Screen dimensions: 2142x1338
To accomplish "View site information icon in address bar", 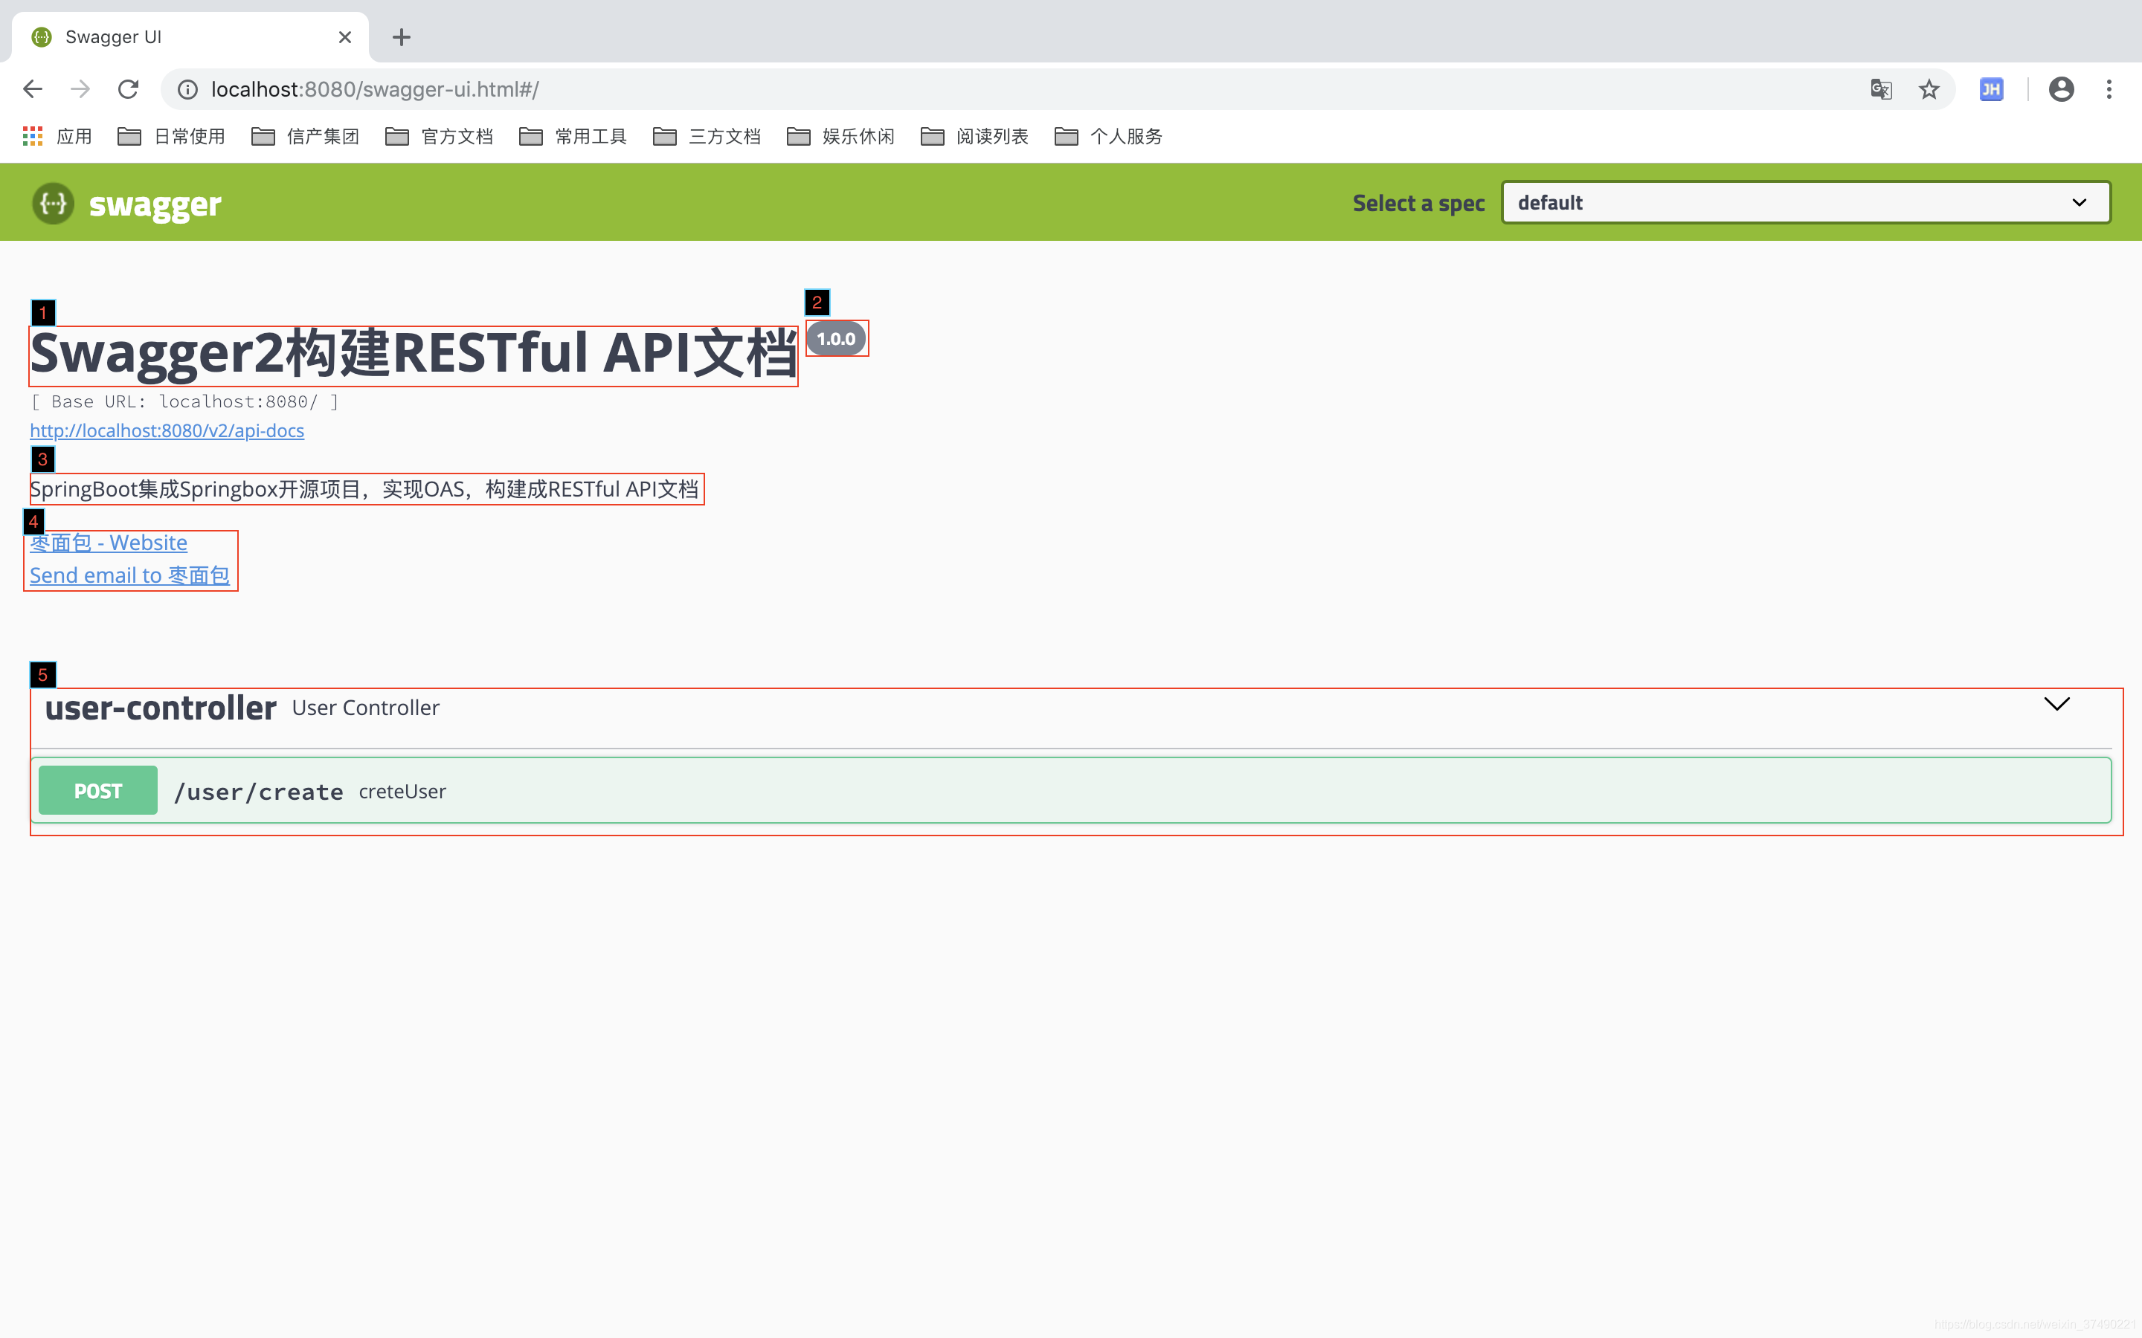I will pyautogui.click(x=187, y=89).
